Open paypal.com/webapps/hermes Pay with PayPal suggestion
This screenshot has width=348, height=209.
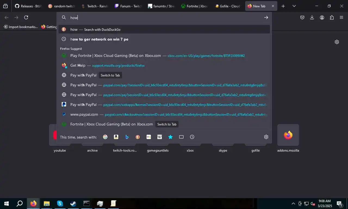(164, 104)
